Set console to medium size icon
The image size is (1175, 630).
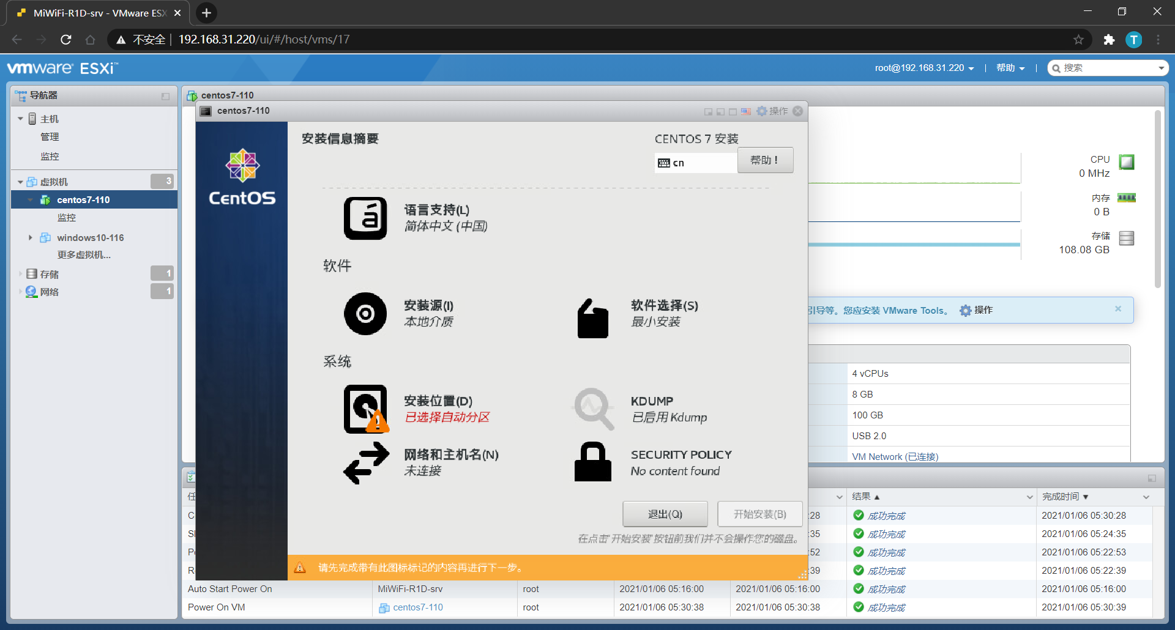(720, 112)
